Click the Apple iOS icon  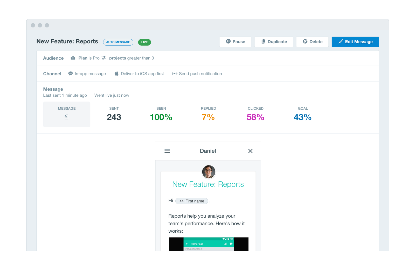[x=116, y=74]
